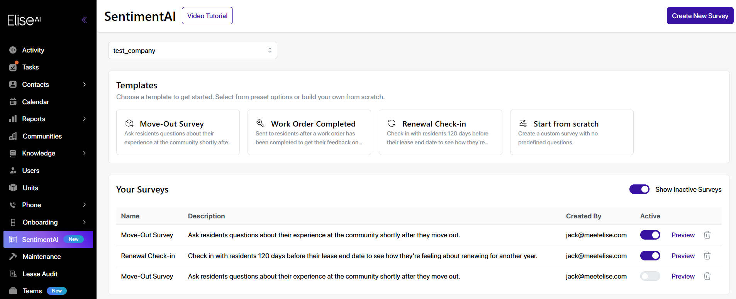Screen dimensions: 736x299
Task: Click the Tasks checkbox icon in the sidebar
Action: [x=13, y=67]
